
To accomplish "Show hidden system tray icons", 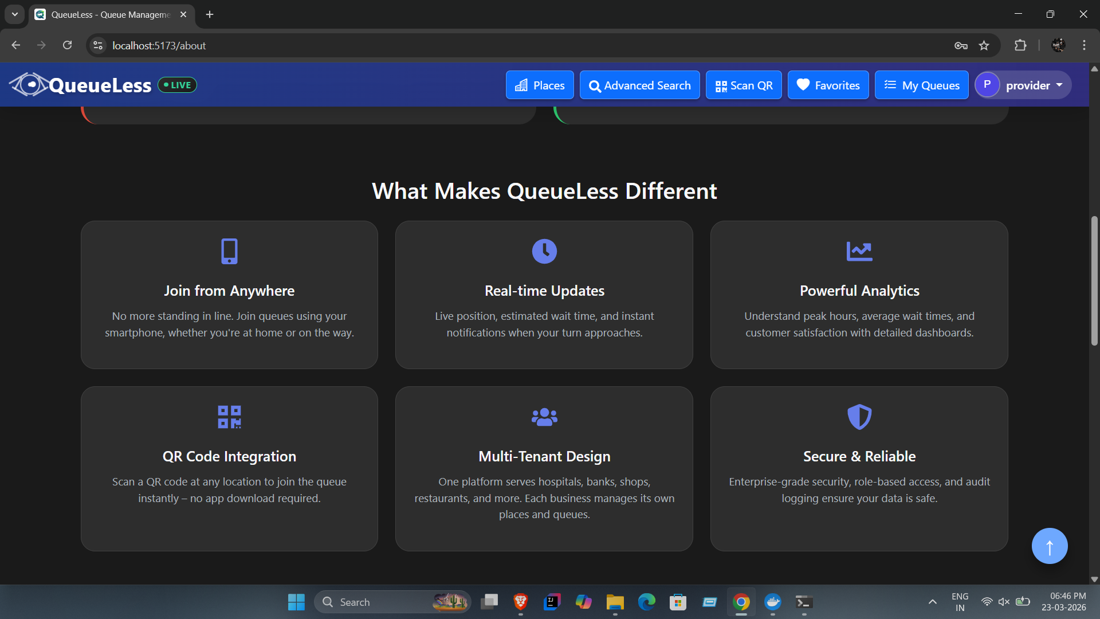I will [932, 602].
